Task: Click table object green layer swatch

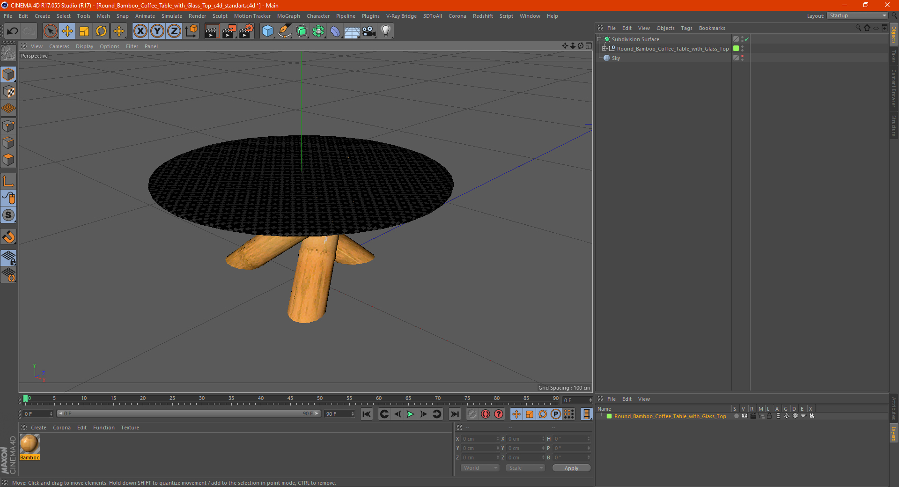Action: 736,49
